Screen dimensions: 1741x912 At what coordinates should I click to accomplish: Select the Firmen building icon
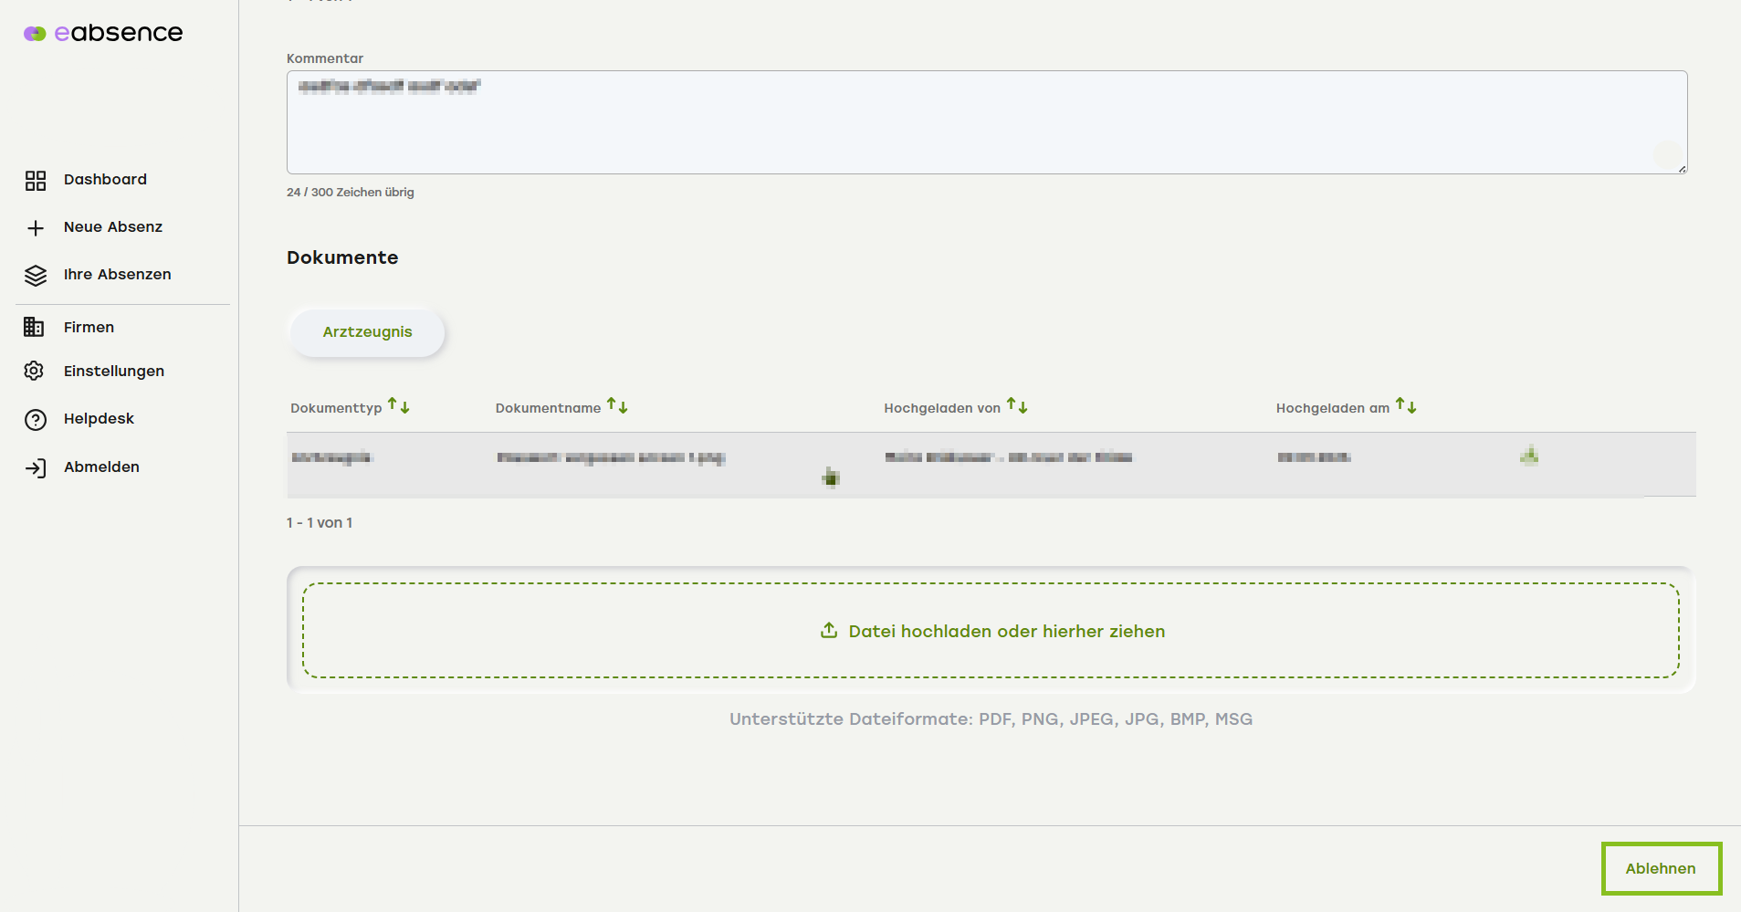(x=34, y=327)
